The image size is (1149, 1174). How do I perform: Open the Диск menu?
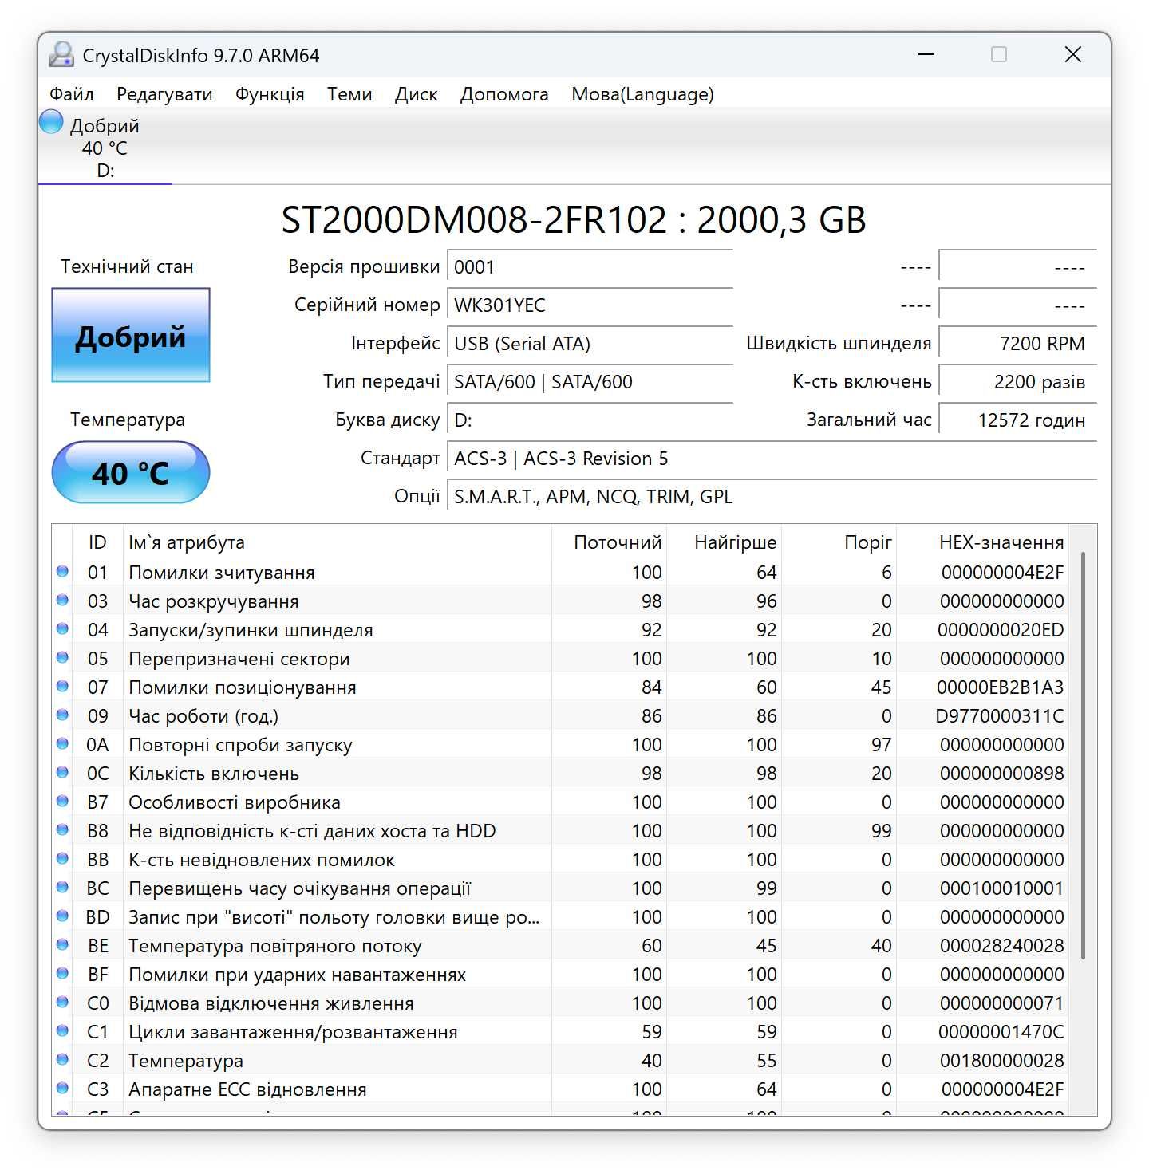click(417, 94)
